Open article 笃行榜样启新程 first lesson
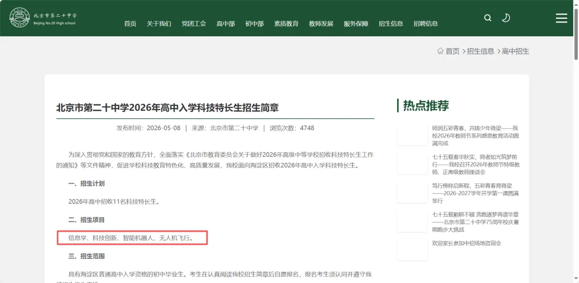The width and height of the screenshot is (579, 283). pyautogui.click(x=476, y=193)
